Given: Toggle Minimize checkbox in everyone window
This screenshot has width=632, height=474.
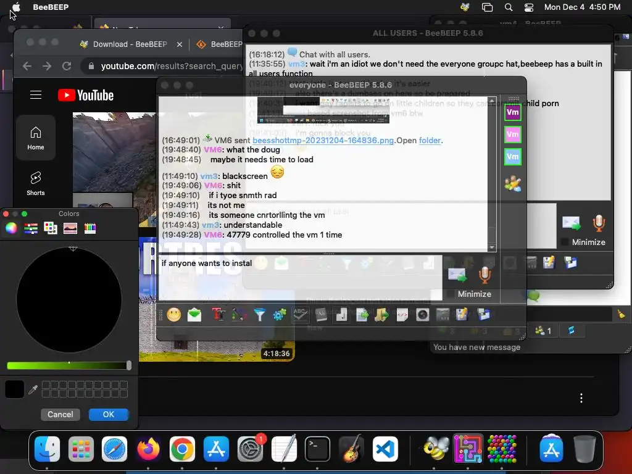Looking at the screenshot, I should (450, 294).
